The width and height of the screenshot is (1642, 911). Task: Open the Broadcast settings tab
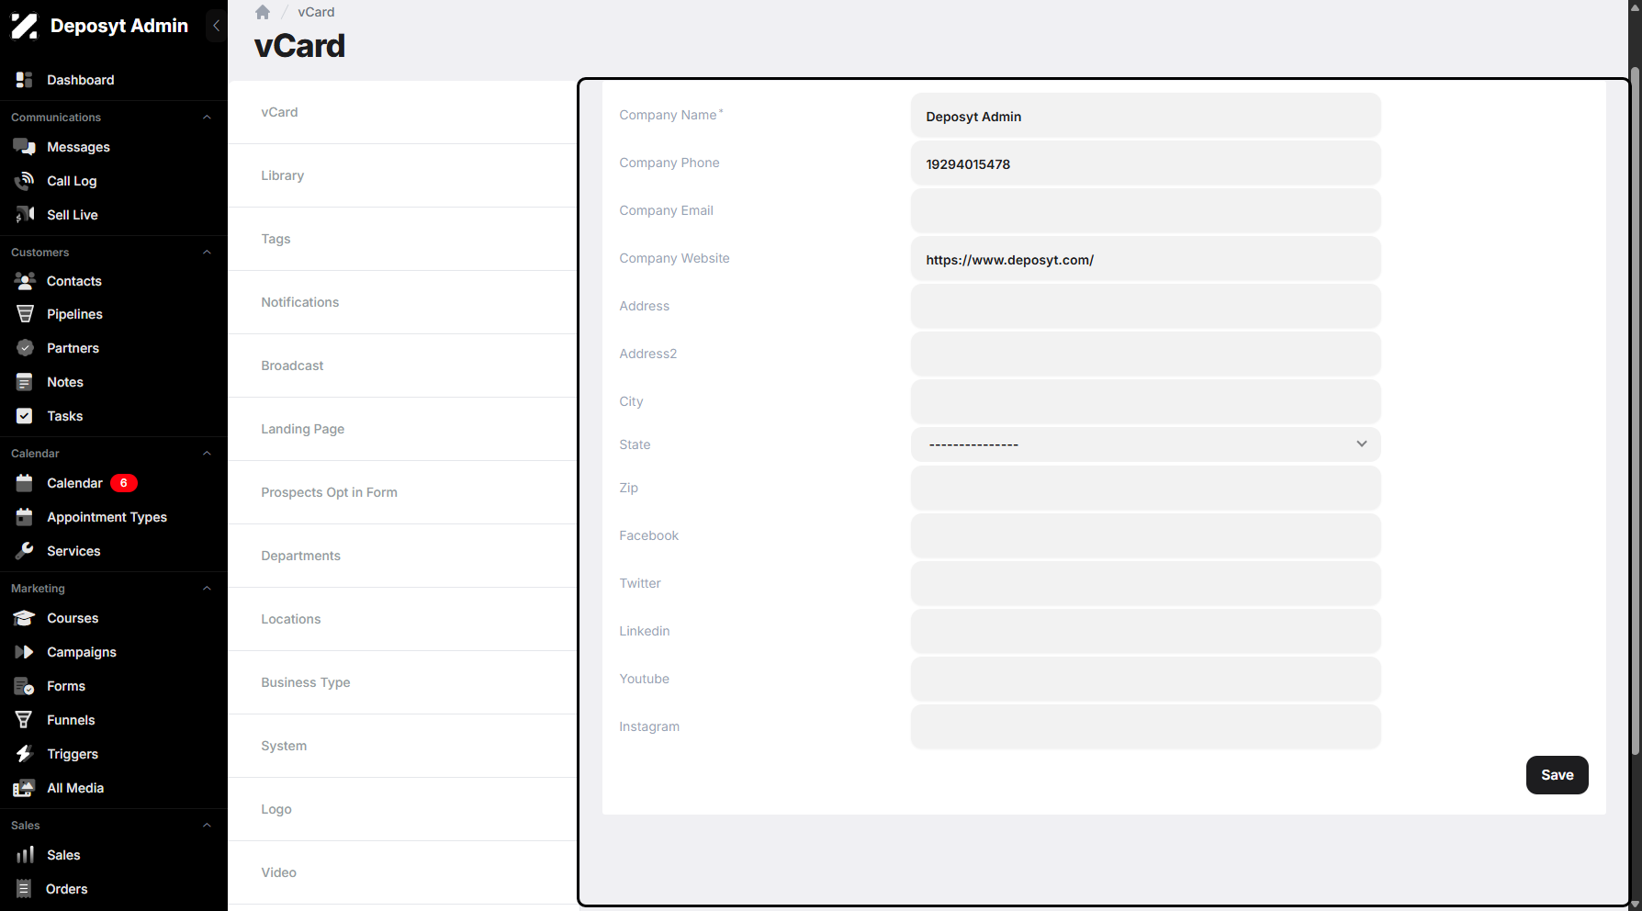tap(402, 366)
